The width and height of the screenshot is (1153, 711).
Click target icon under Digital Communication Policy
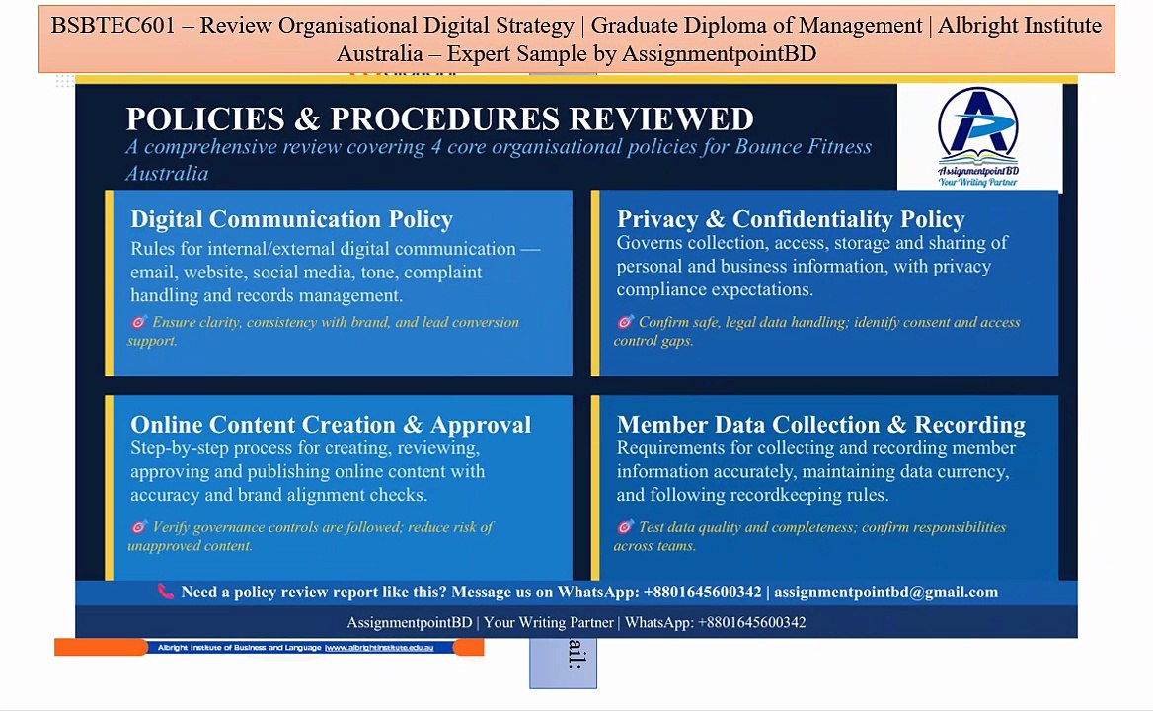click(x=138, y=321)
